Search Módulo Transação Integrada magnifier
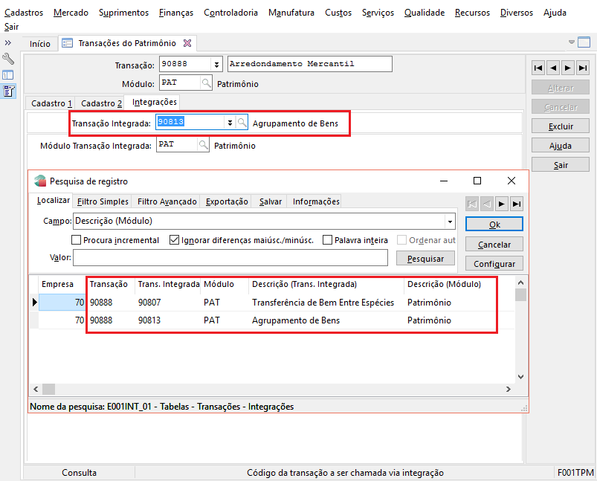The image size is (597, 481). tap(203, 145)
